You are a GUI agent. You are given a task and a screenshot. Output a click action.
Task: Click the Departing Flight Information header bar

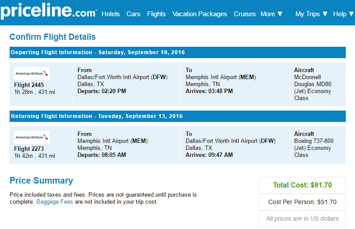point(178,52)
